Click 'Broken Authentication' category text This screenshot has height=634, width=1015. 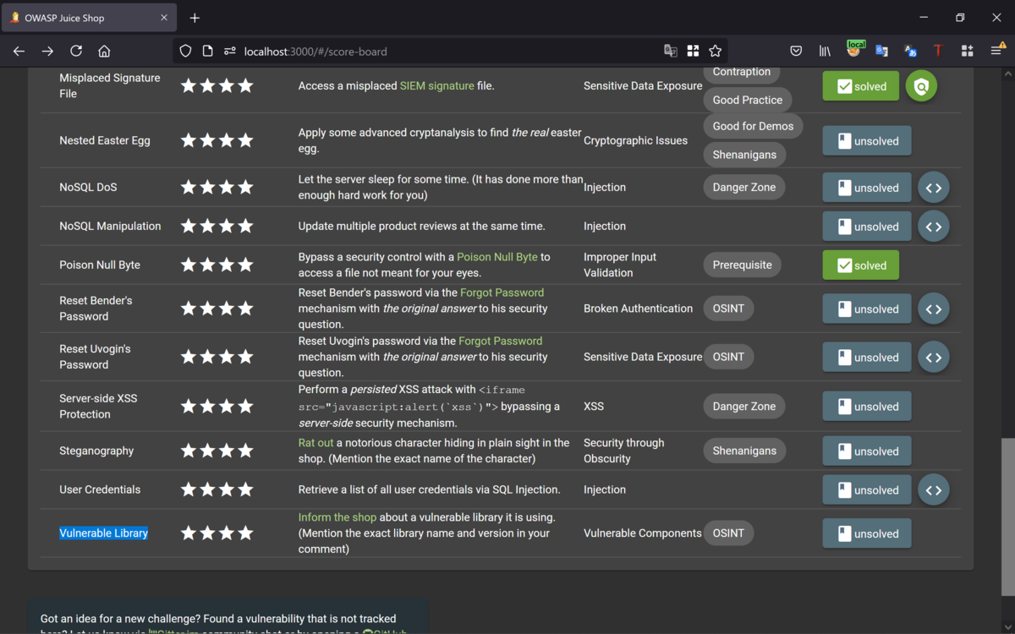(x=638, y=309)
